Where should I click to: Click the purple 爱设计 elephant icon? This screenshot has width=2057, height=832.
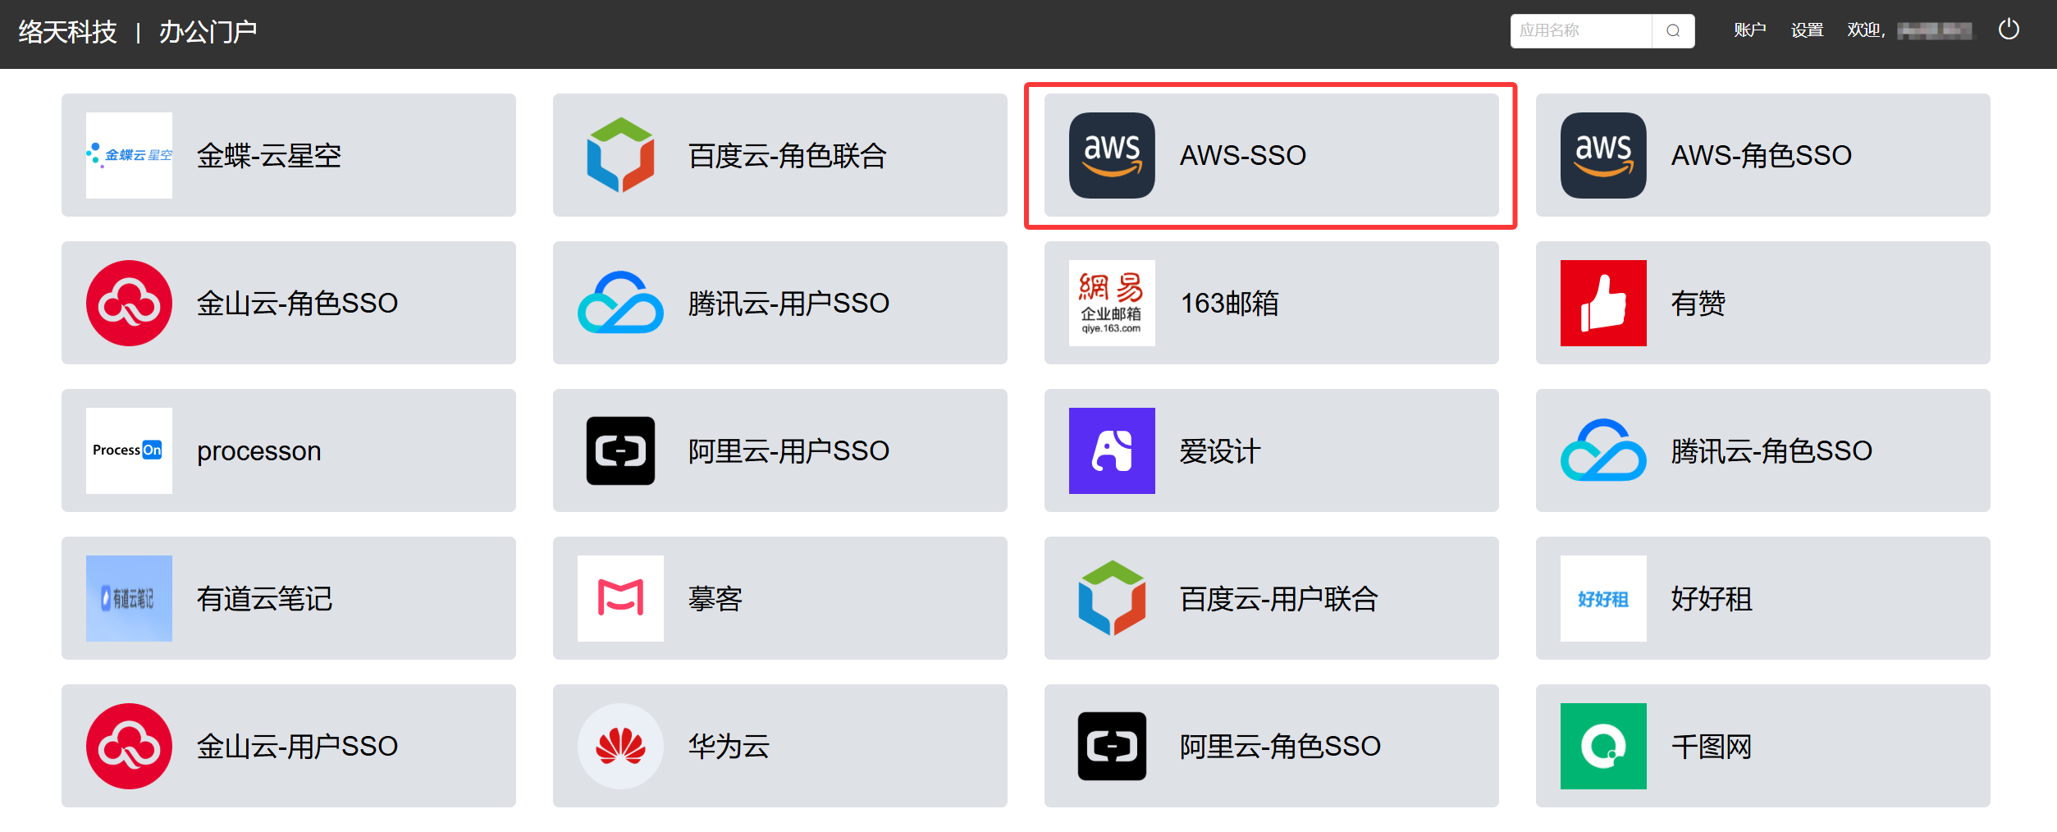[1111, 450]
